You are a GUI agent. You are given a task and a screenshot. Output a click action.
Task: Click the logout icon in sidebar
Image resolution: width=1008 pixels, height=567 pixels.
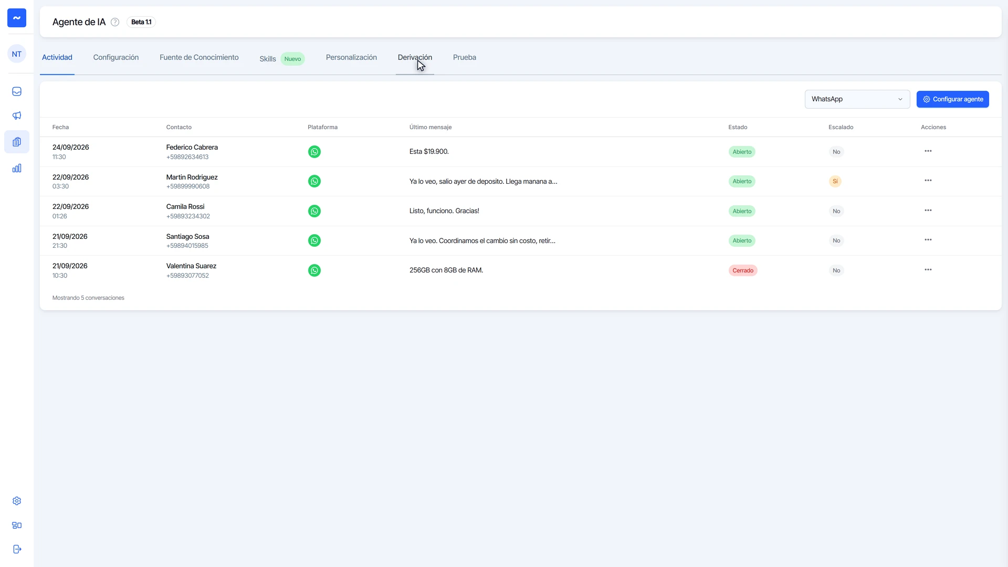[x=17, y=549]
